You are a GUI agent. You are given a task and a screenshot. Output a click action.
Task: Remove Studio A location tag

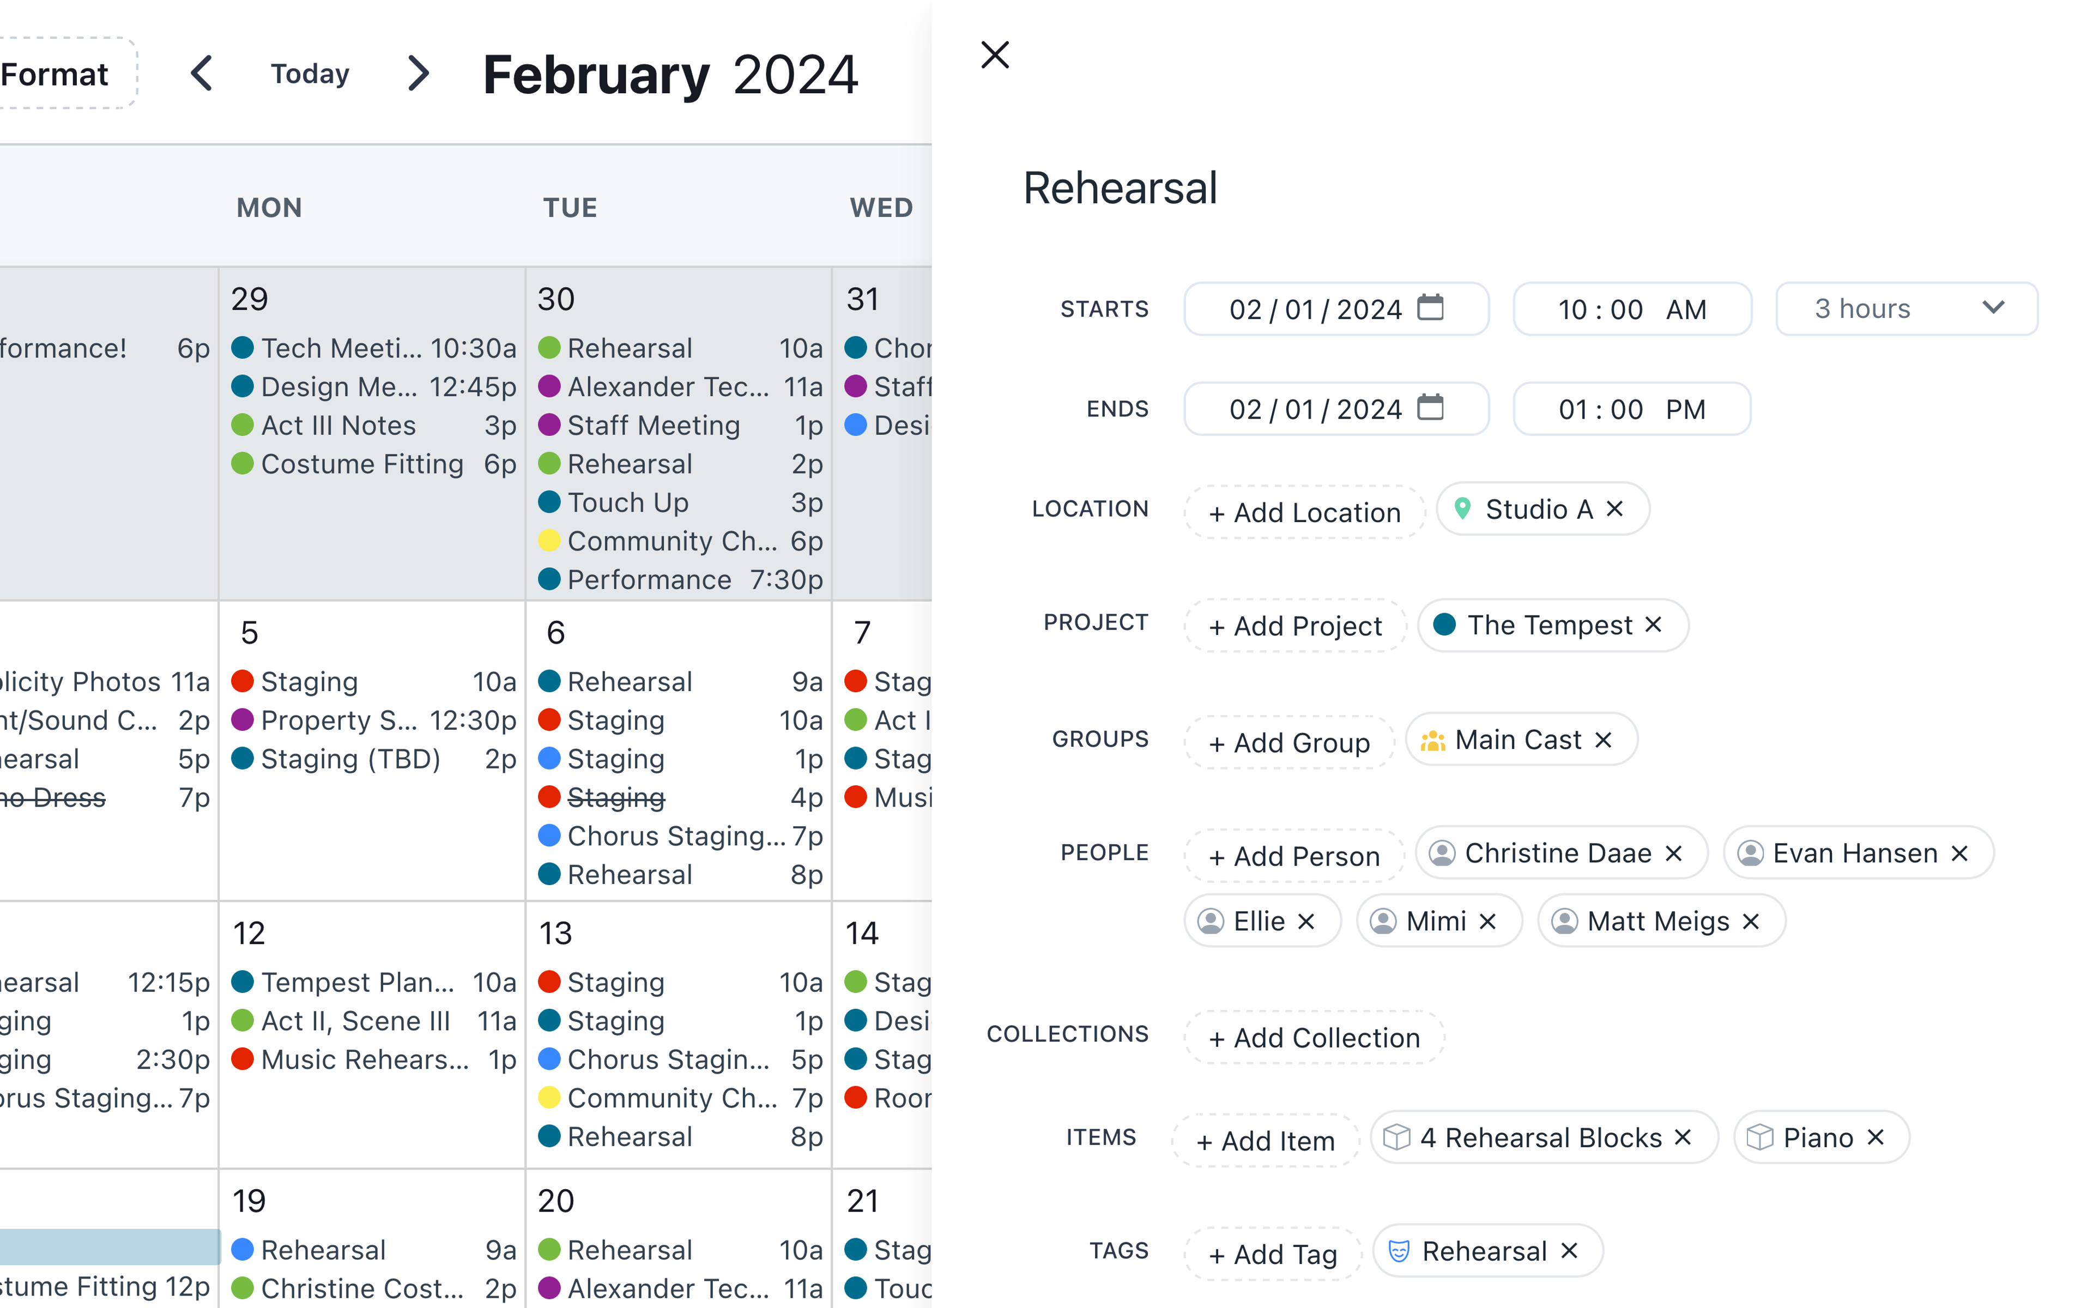(1614, 508)
